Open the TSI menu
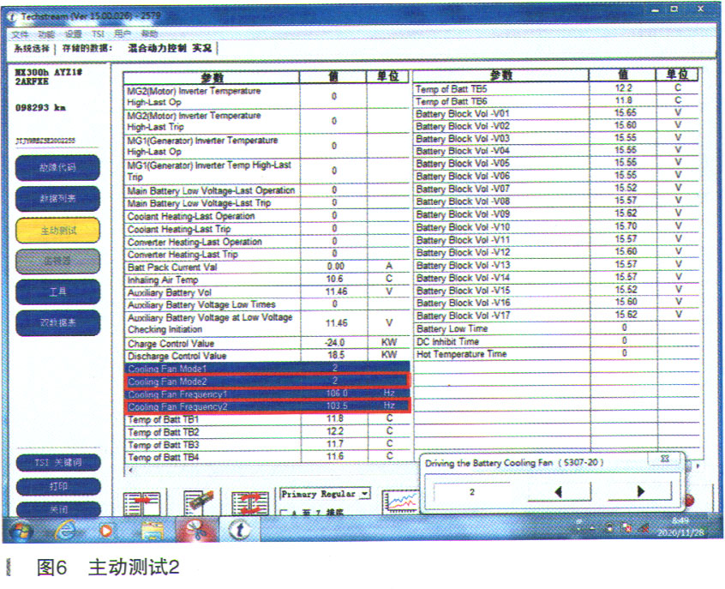725x589 pixels. (98, 34)
